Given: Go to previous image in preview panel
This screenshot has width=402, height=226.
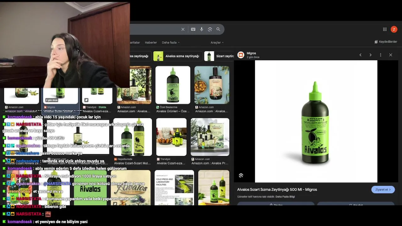Looking at the screenshot, I should tap(361, 55).
